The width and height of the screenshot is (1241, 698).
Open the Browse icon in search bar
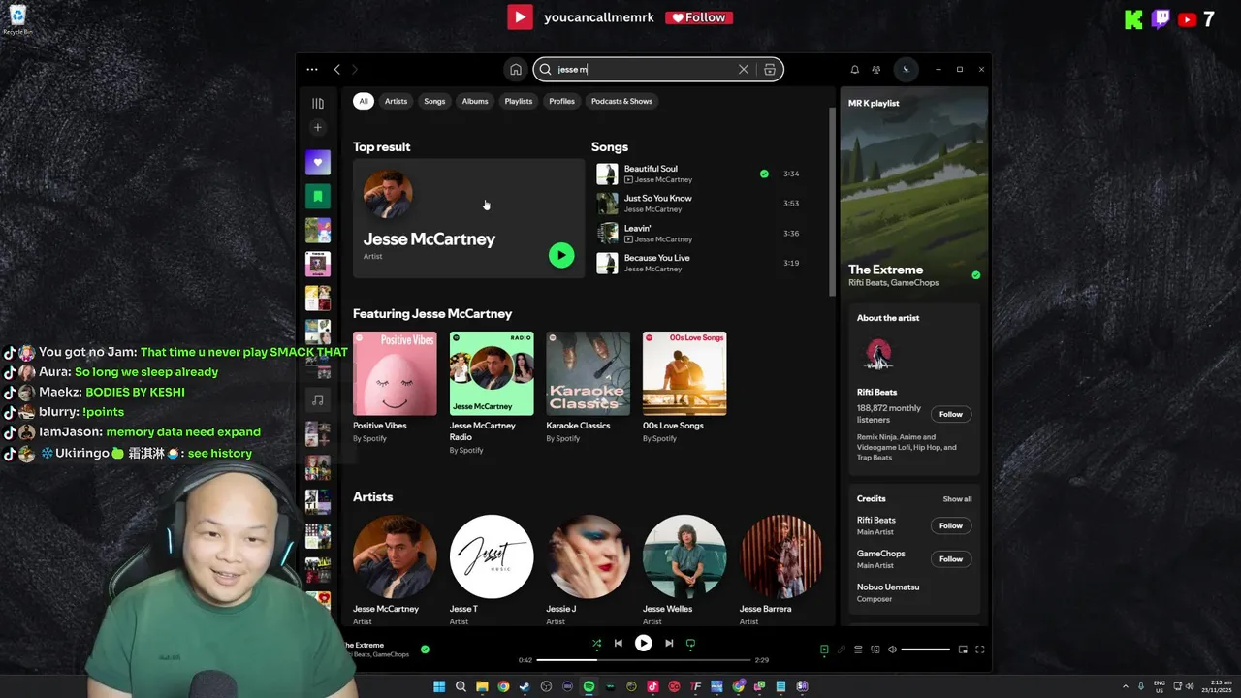(x=770, y=69)
